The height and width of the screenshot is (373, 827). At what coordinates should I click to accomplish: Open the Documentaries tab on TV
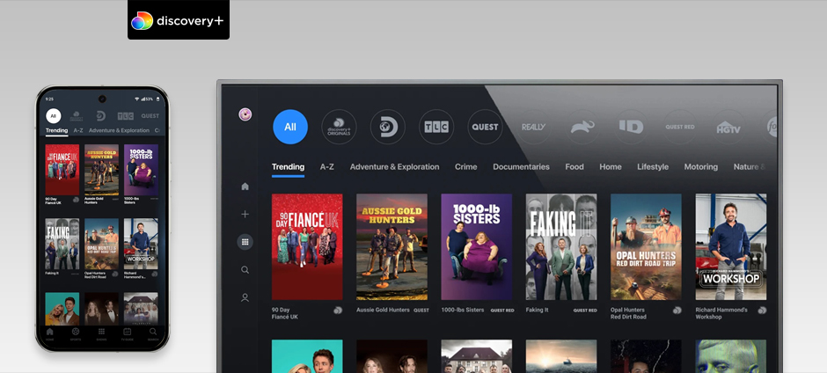(x=521, y=167)
